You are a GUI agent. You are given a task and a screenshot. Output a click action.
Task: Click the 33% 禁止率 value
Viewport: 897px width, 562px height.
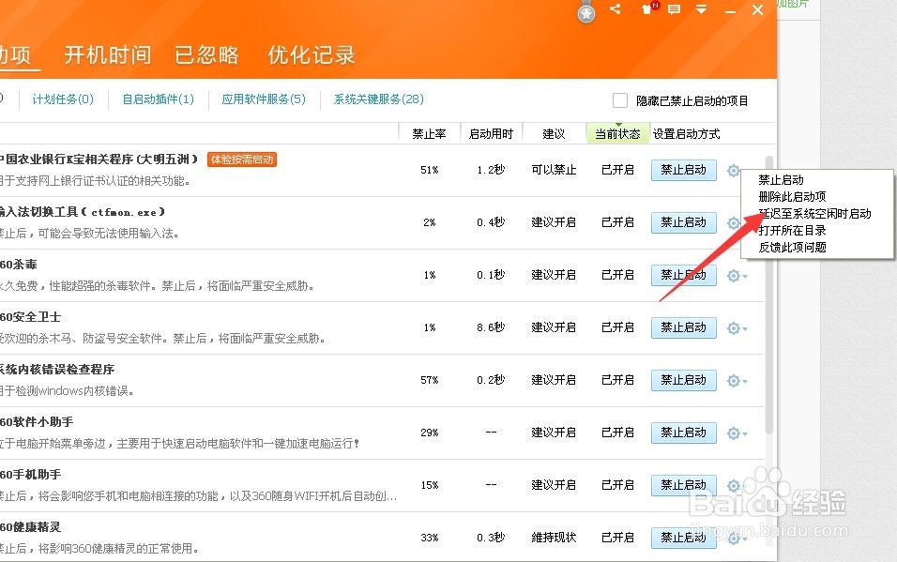click(430, 538)
